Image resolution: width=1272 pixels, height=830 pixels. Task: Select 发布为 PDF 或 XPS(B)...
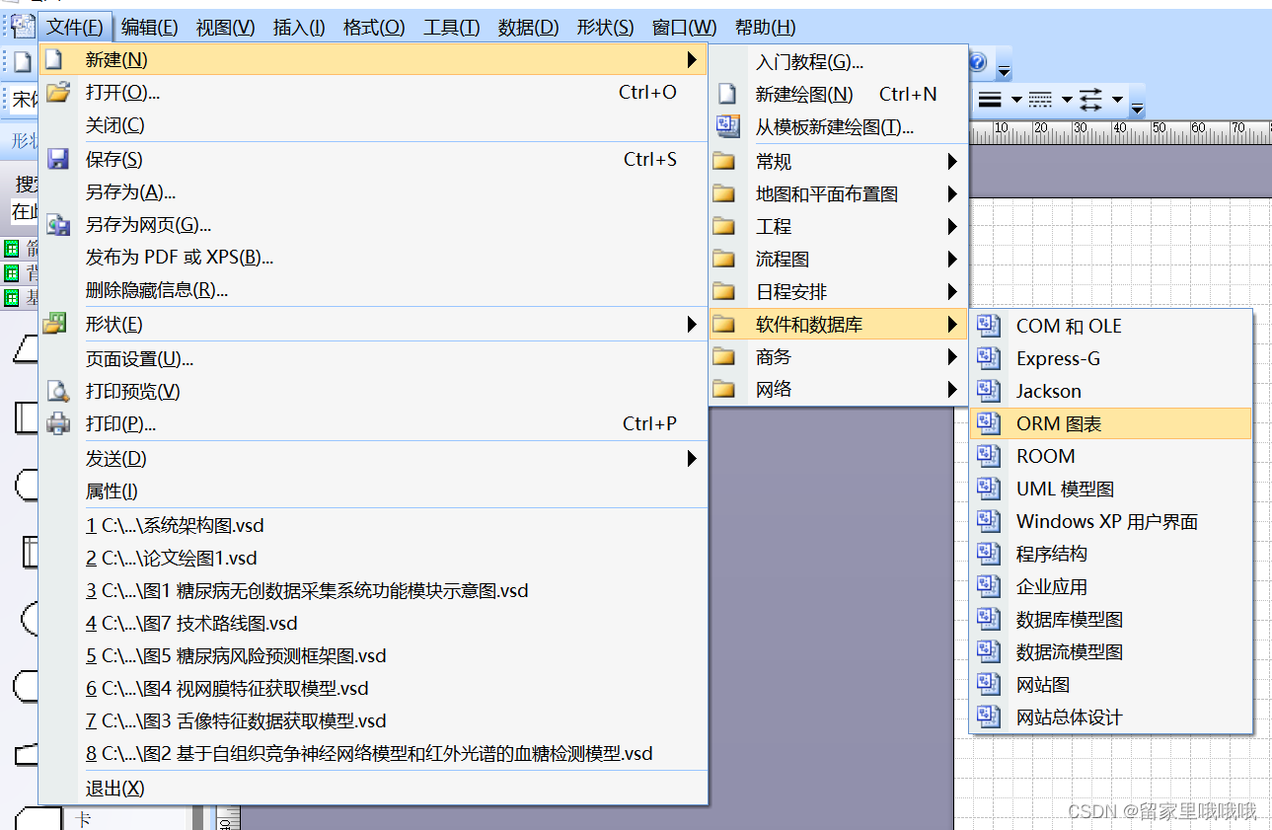373,258
